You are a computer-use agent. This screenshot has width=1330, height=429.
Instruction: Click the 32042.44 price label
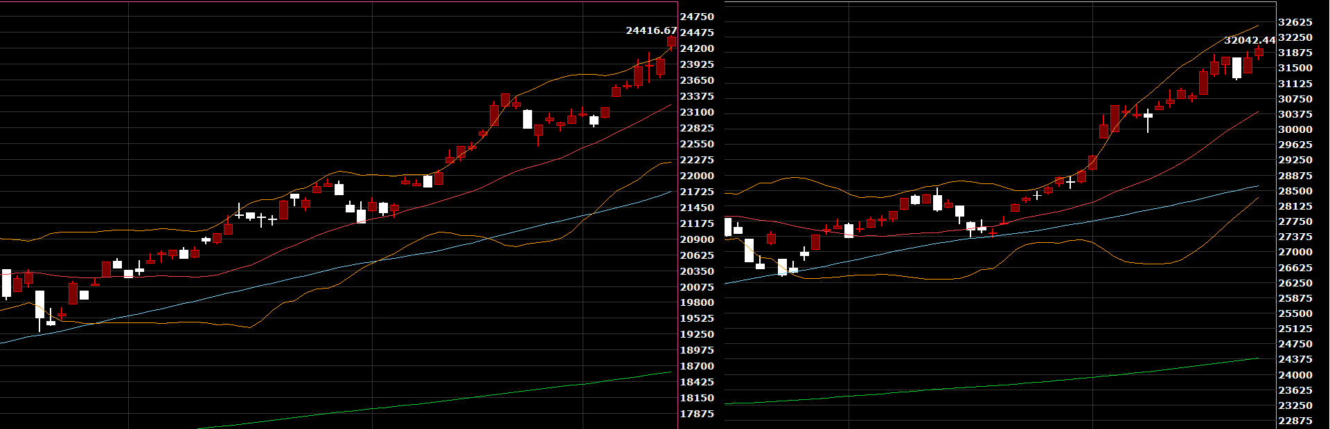(x=1249, y=40)
